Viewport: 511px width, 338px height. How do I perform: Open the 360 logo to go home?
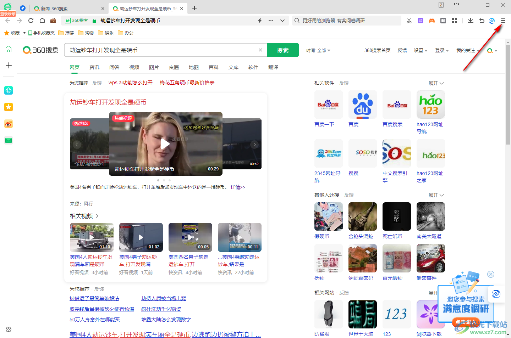pos(40,50)
